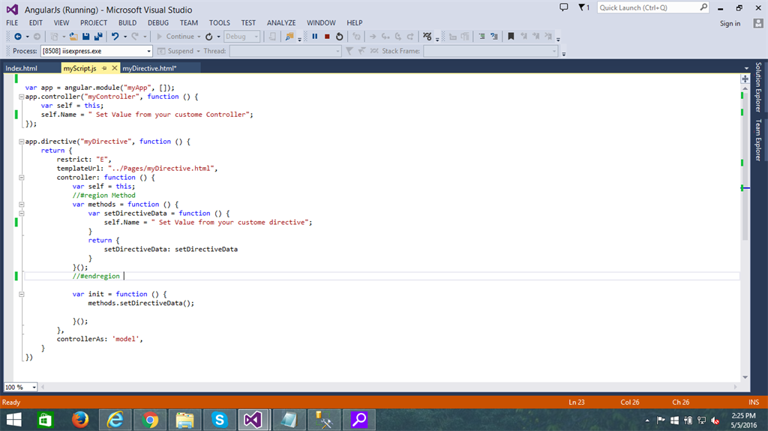Click the vertical scrollbar down arrow
The height and width of the screenshot is (431, 768).
coord(745,378)
